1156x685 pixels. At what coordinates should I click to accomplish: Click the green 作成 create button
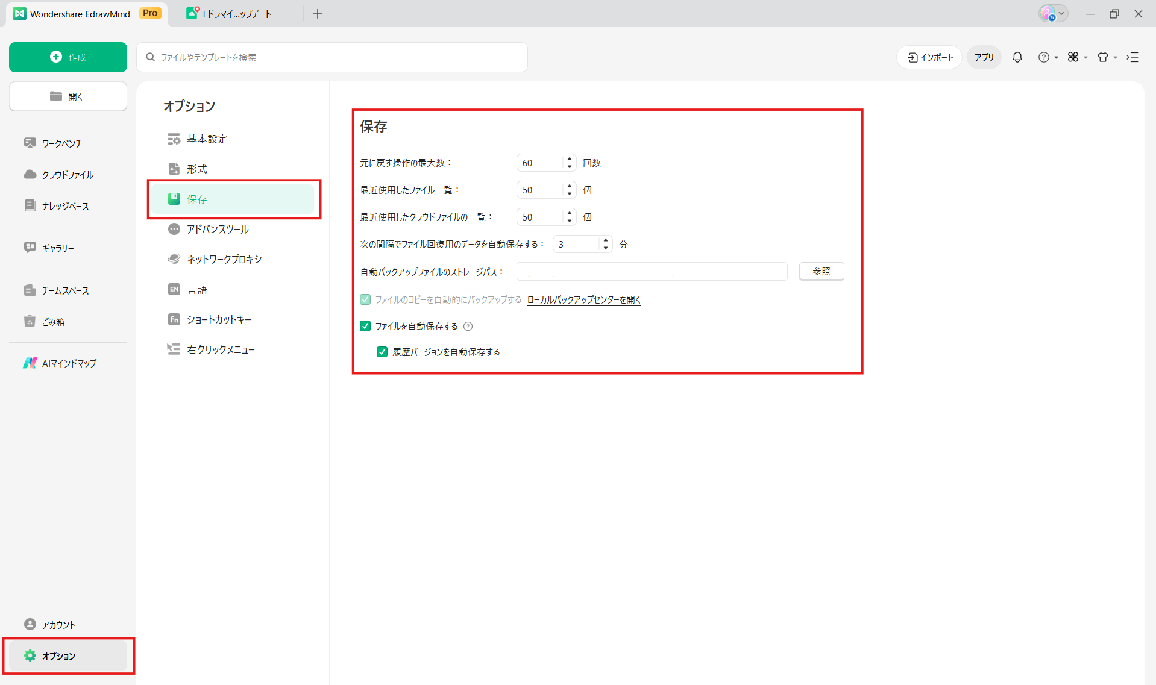(68, 57)
